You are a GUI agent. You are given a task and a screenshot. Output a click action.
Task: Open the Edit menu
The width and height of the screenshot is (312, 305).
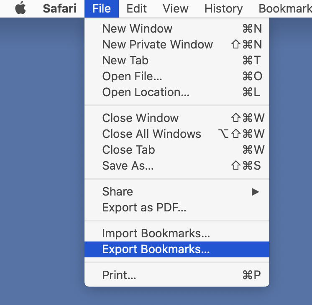point(137,9)
